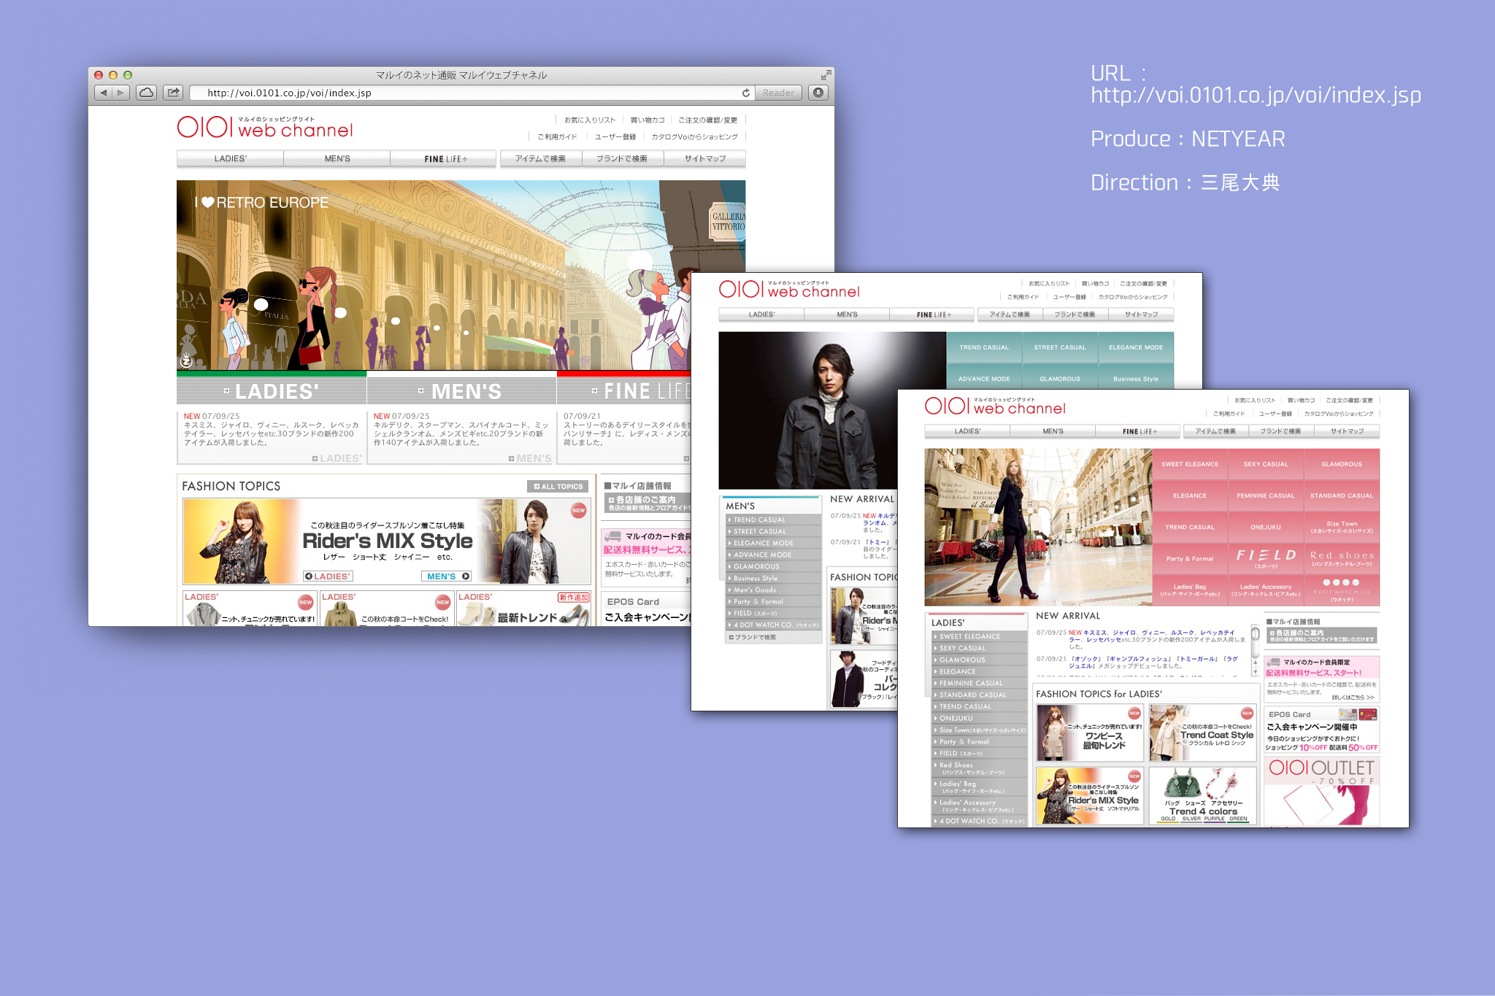Click the full-screen arrows in the title bar
Screen dimensions: 1495x996
826,75
